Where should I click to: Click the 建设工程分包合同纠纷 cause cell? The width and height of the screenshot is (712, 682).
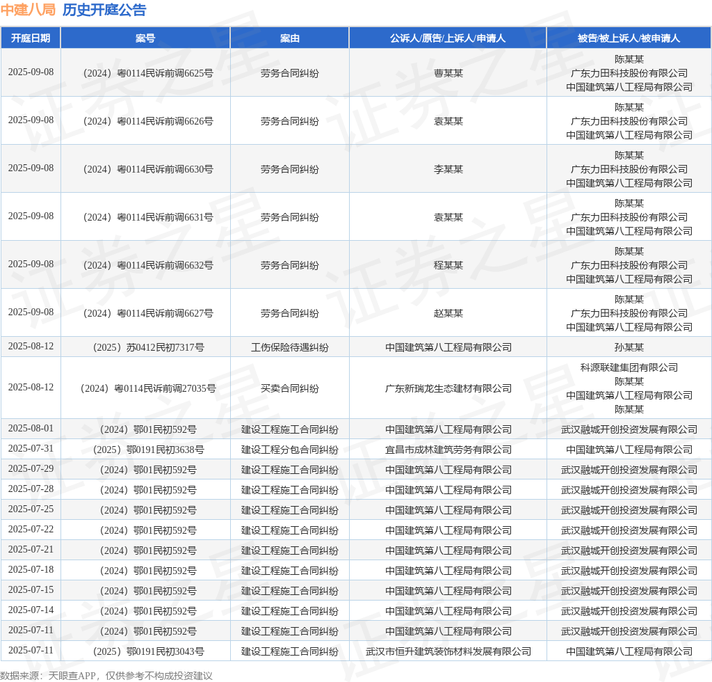tap(290, 450)
